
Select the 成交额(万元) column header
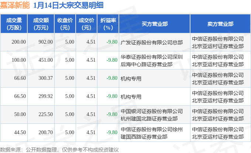tap(41, 24)
